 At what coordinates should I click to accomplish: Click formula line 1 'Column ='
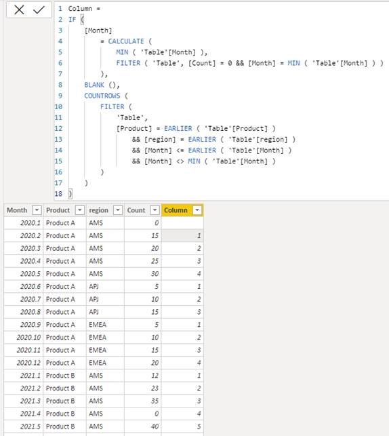pyautogui.click(x=84, y=9)
